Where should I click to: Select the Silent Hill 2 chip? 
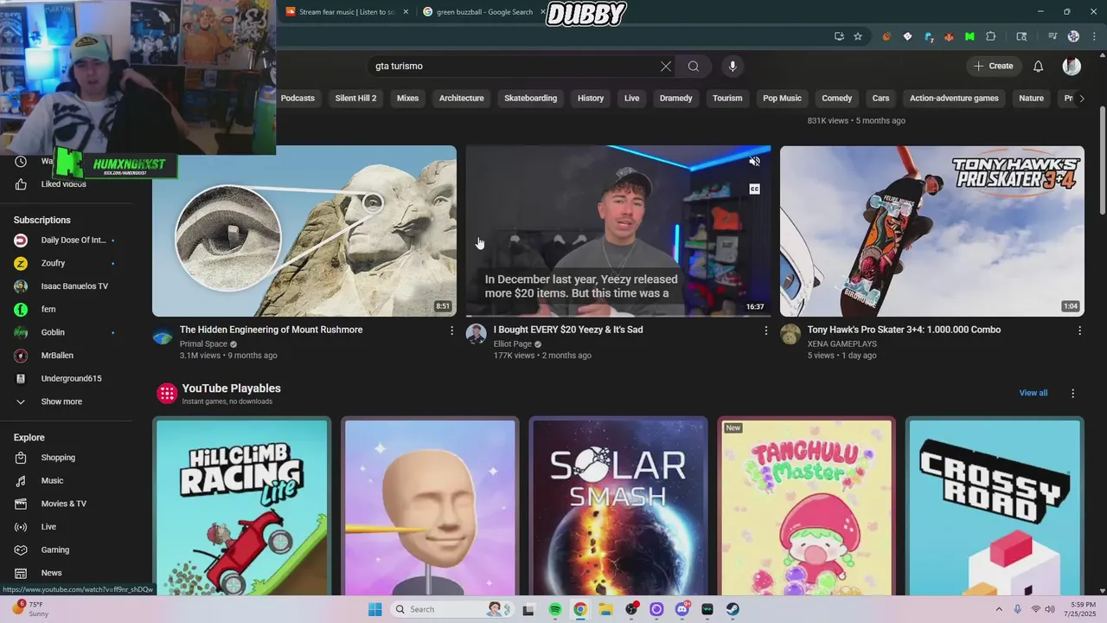tap(355, 99)
